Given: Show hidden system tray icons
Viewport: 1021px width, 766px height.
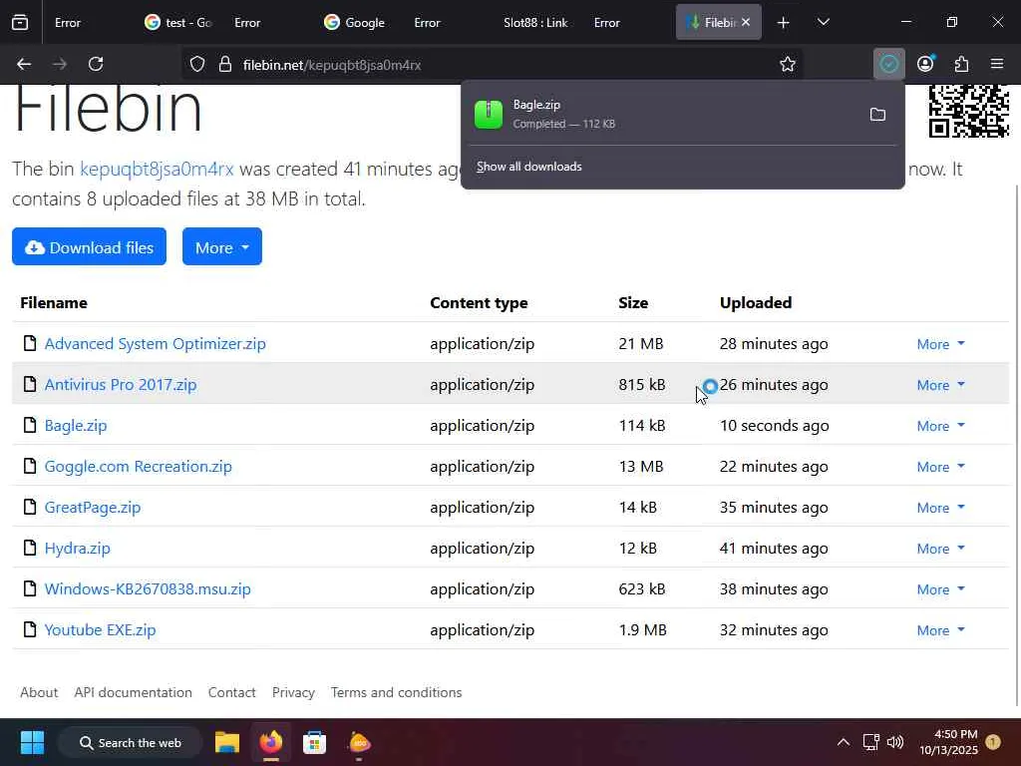Looking at the screenshot, I should tap(843, 742).
